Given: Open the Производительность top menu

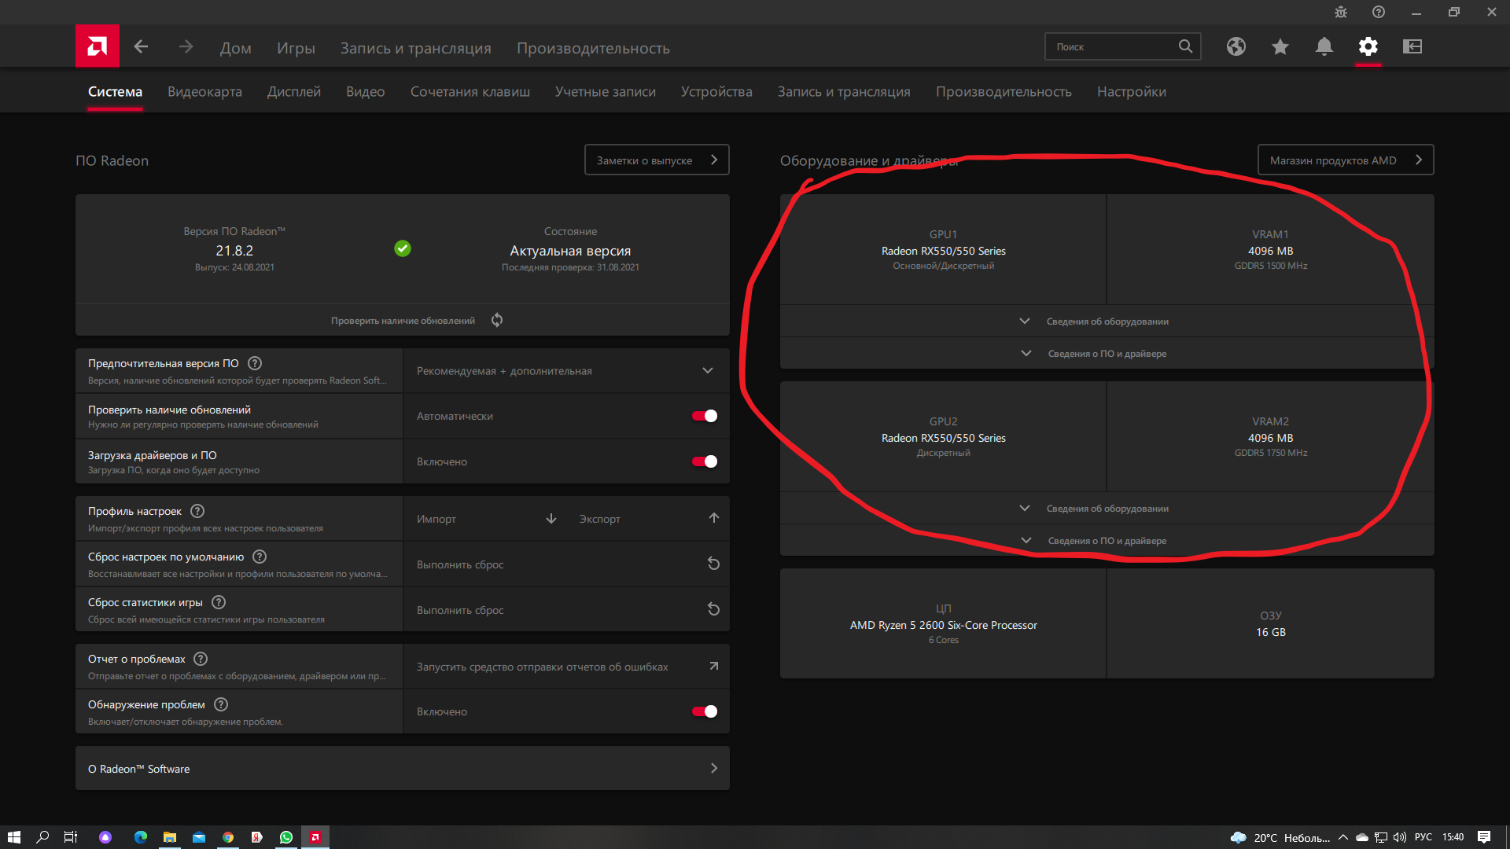Looking at the screenshot, I should [593, 48].
